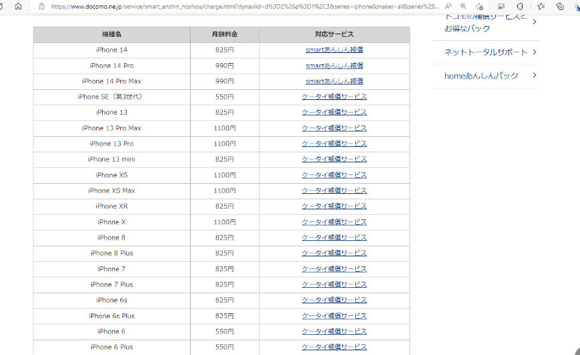Screen dimensions: 580x355
Task: Open ネットトータルサポート sidebar menu item
Action: click(481, 52)
